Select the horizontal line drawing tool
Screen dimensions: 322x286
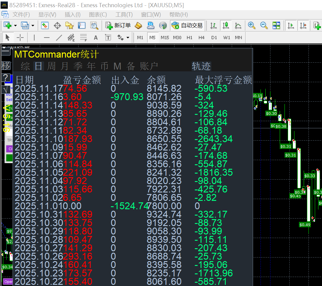pos(46,37)
